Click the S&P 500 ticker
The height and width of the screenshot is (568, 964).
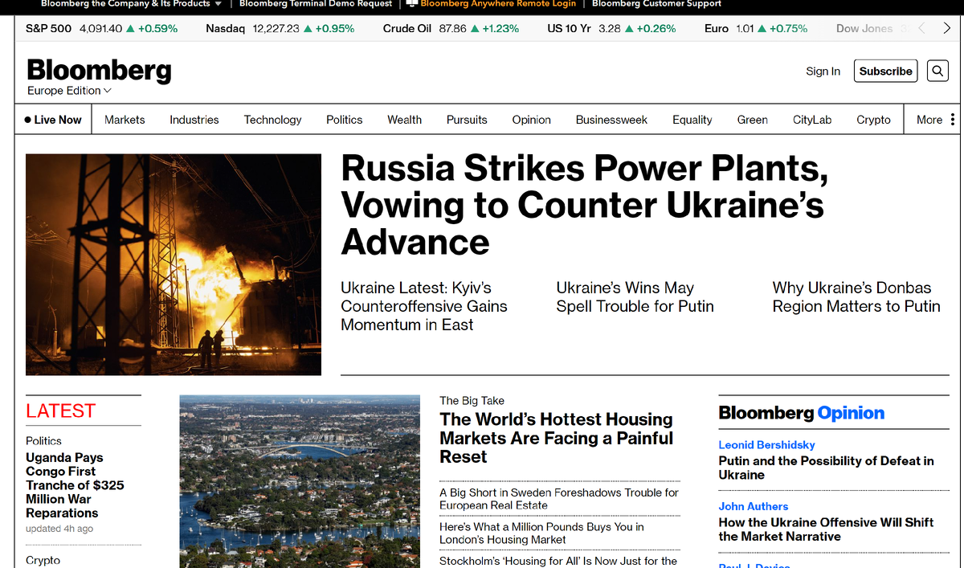coord(102,28)
